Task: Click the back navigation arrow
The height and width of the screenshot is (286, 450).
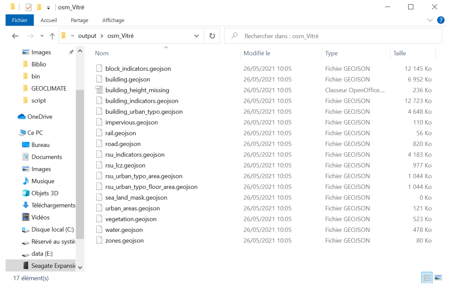Action: tap(15, 36)
